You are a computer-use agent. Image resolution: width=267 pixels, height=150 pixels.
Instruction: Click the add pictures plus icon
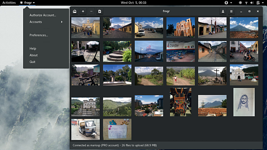coord(83,11)
